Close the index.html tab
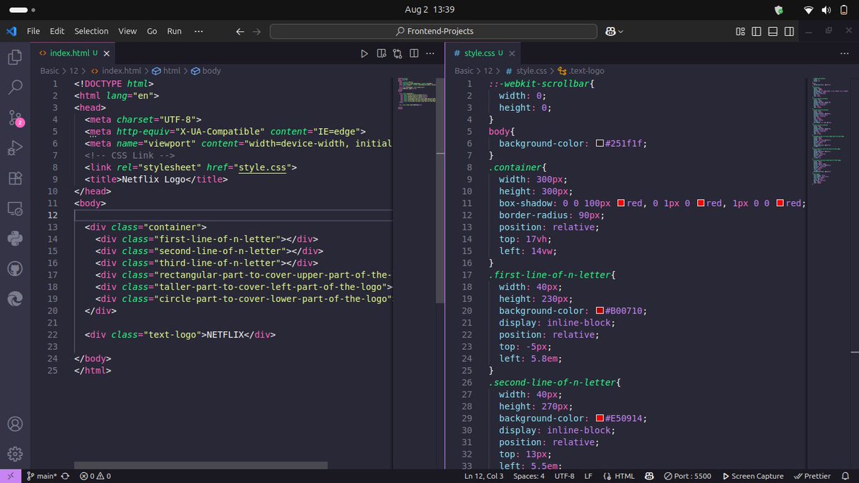Screen dimensions: 859x483 pyautogui.click(x=107, y=53)
